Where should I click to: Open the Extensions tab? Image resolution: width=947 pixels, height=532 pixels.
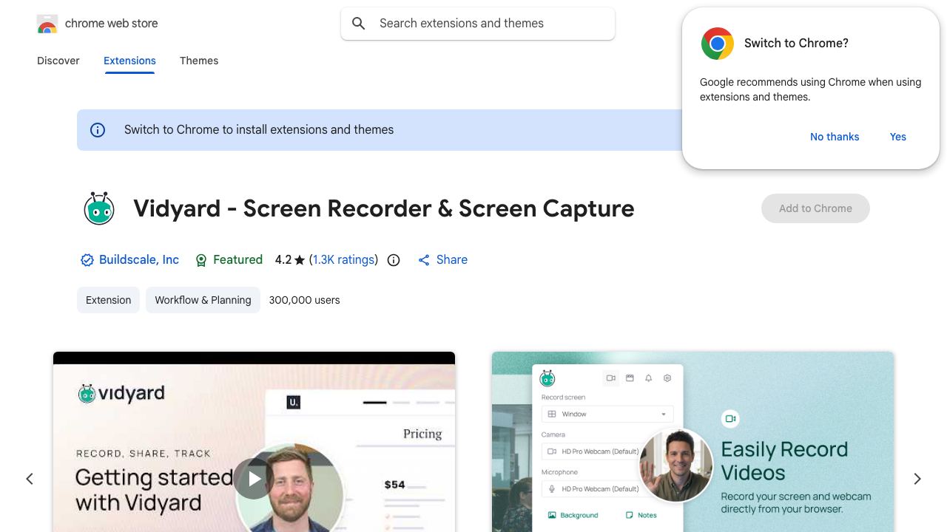tap(129, 61)
